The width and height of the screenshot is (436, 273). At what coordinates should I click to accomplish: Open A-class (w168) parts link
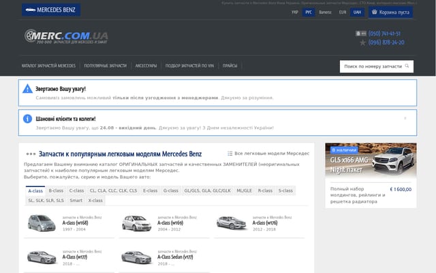pyautogui.click(x=75, y=223)
